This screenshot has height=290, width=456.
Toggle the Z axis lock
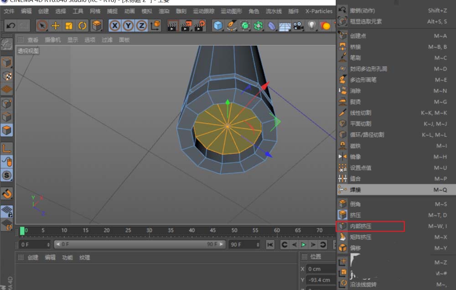pyautogui.click(x=141, y=26)
